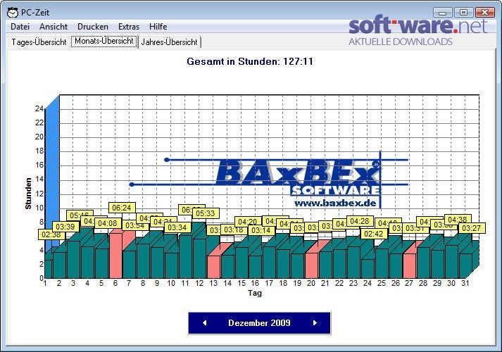Viewport: 502px width, 352px height.
Task: Click the 03:14 bar label
Action: pyautogui.click(x=261, y=230)
